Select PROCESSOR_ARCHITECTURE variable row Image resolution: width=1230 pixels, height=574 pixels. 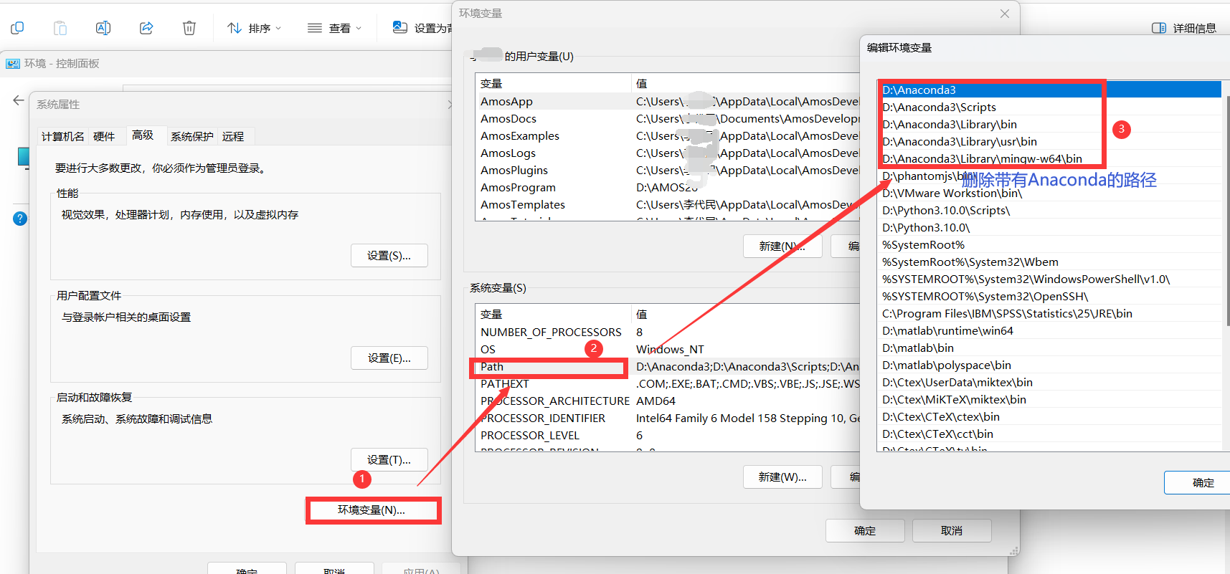click(668, 401)
